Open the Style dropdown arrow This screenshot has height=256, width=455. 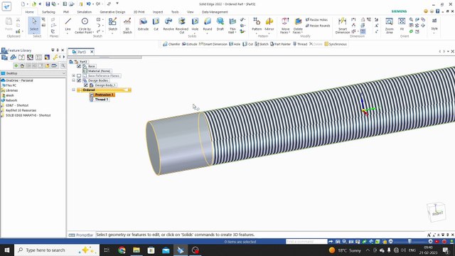point(434,33)
